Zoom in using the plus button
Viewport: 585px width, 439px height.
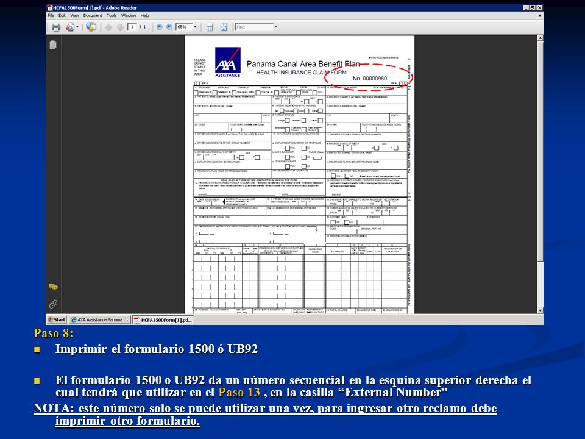pos(169,27)
